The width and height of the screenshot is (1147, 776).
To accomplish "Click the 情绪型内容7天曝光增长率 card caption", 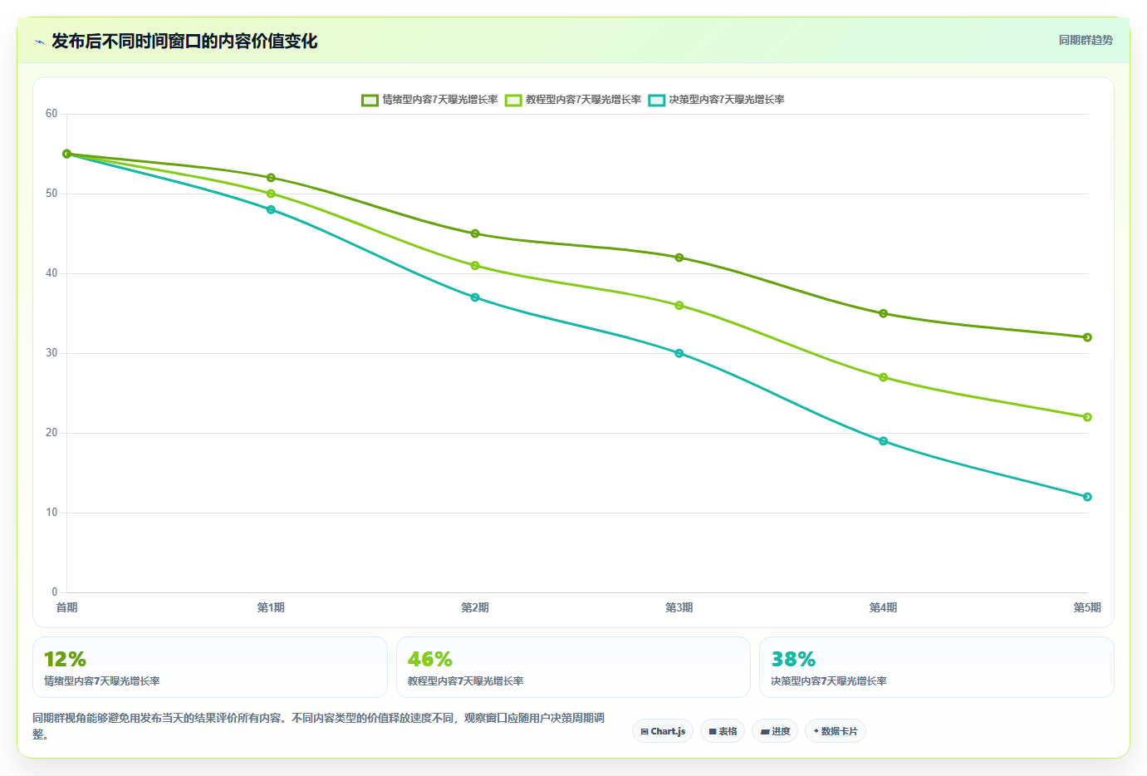I will [102, 681].
